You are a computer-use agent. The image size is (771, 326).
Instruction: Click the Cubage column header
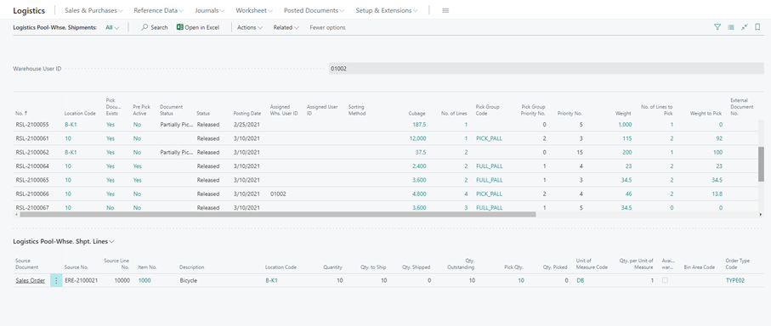(x=417, y=114)
